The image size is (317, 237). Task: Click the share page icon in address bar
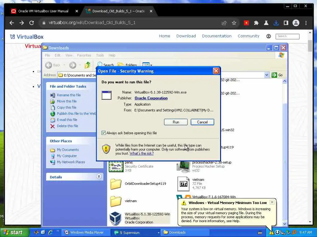pos(224,23)
